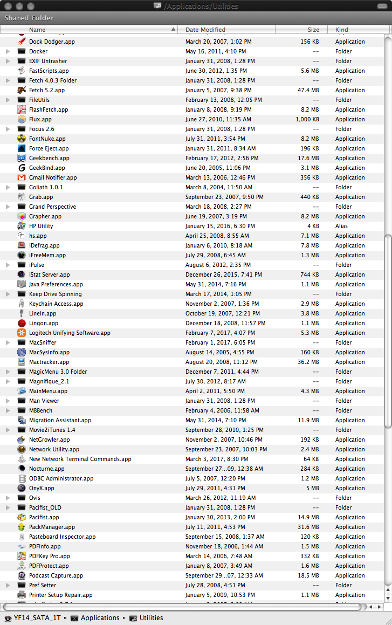Click the FastScripts.app icon
Viewport: 392px width, 625px height.
pyautogui.click(x=22, y=71)
